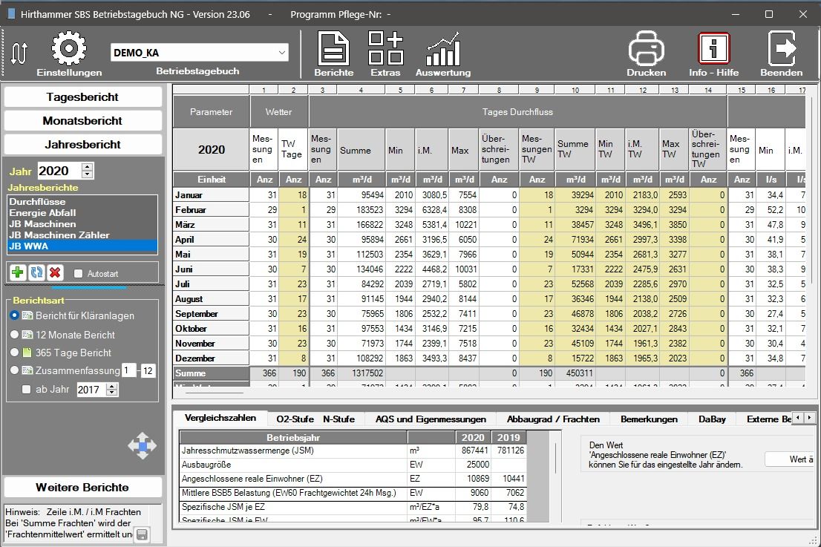The height and width of the screenshot is (547, 821).
Task: Click the Monatsbericht button
Action: [82, 121]
